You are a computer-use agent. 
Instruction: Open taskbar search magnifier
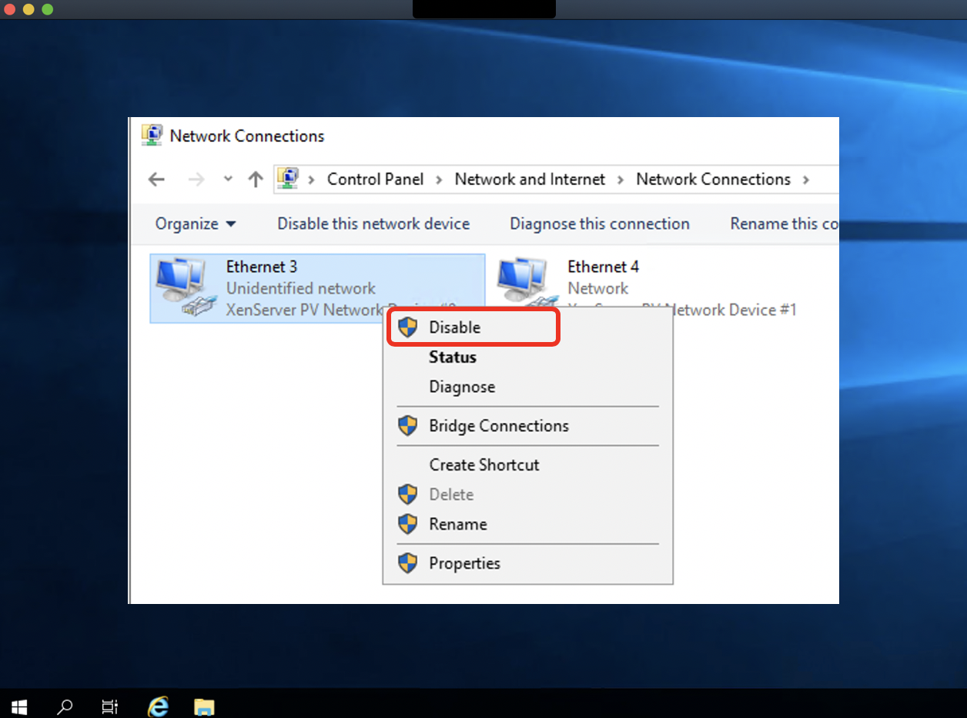click(65, 706)
